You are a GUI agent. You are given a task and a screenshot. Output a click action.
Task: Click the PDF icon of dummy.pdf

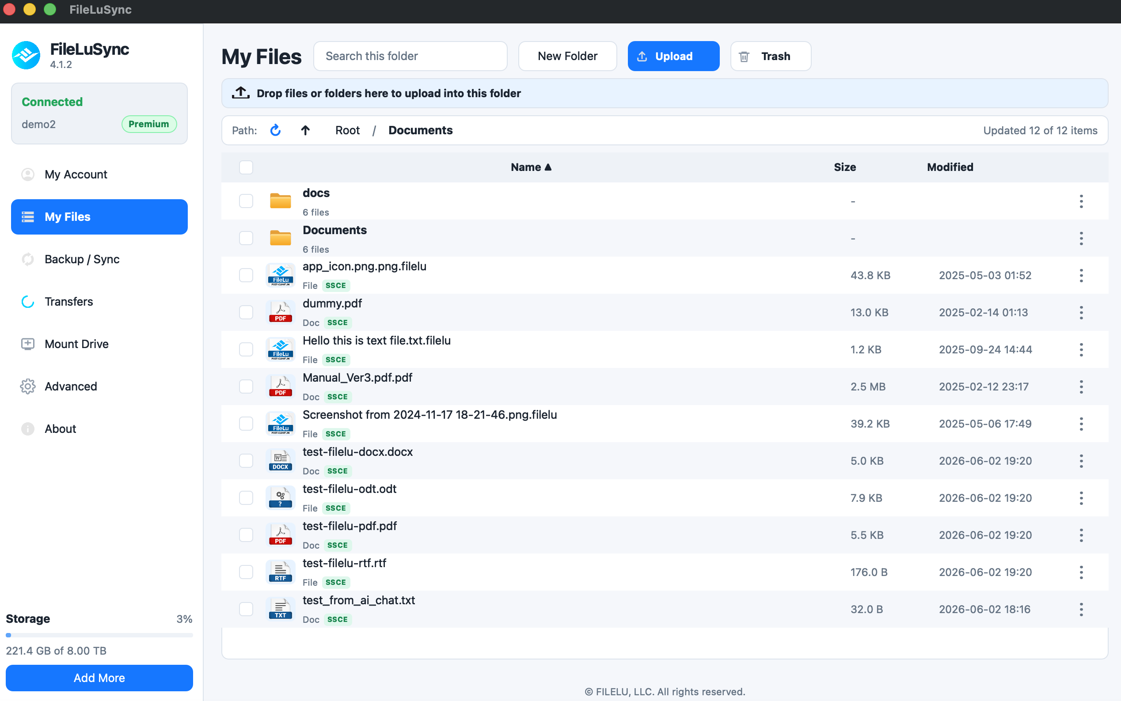click(280, 312)
